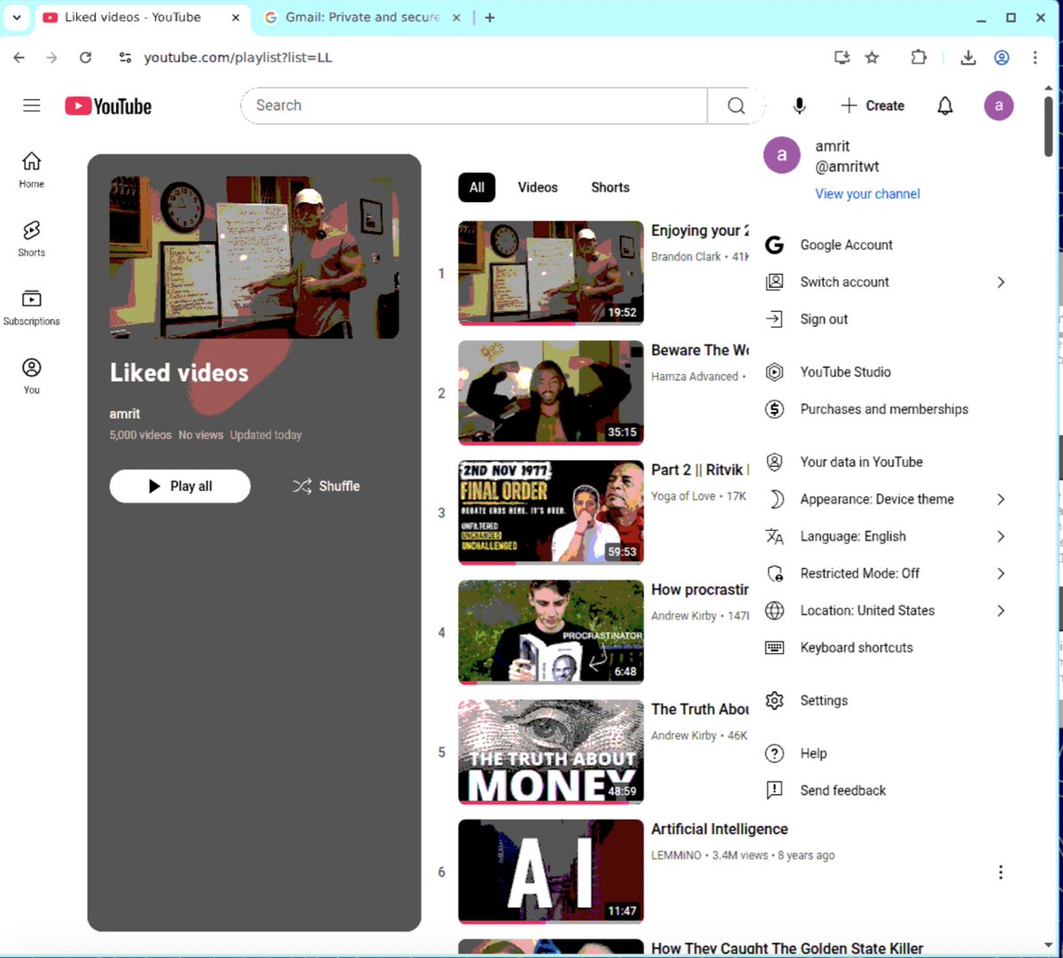The image size is (1063, 958).
Task: Click the Search input field
Action: click(x=474, y=105)
